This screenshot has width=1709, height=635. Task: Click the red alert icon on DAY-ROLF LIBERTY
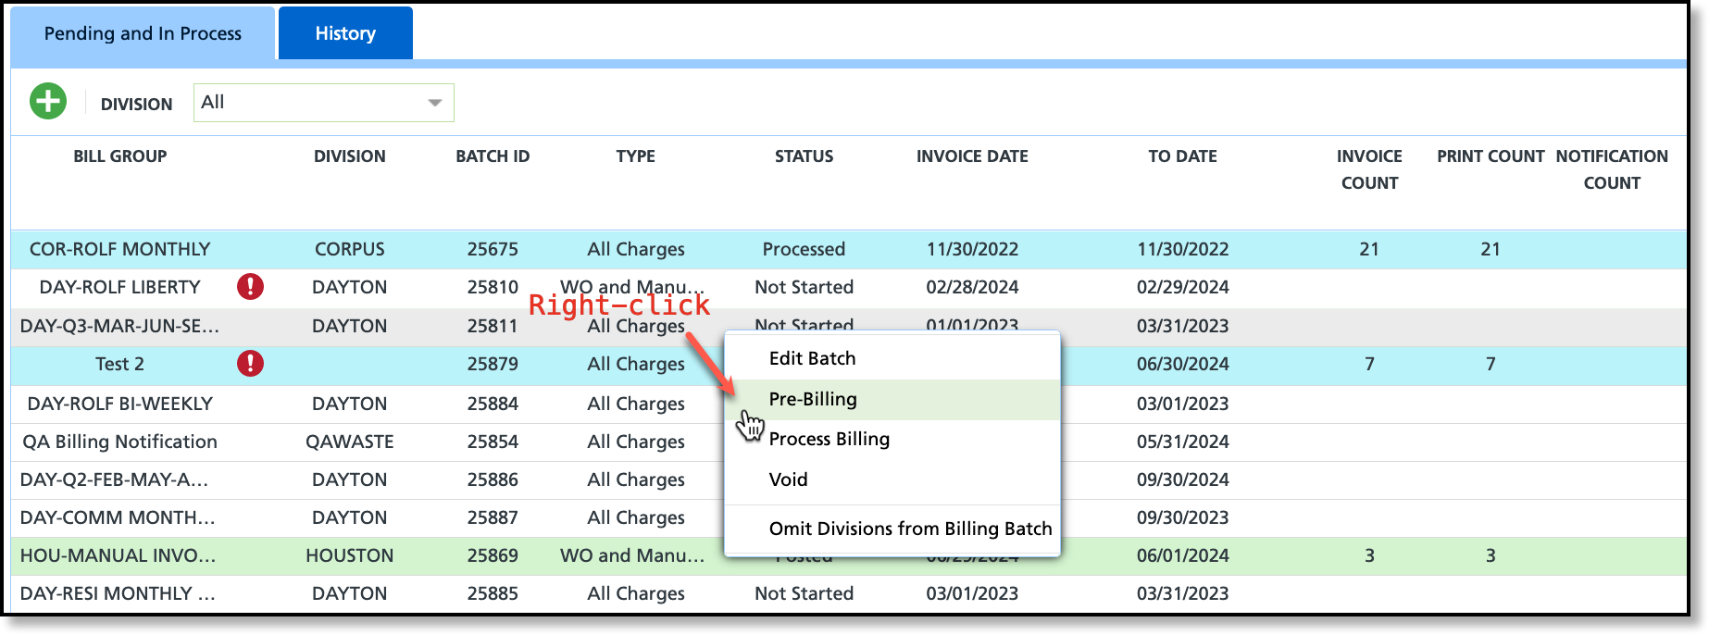point(250,287)
